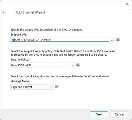The image size is (132, 120).
Task: Go back using the wizard back arrow
Action: click(4, 12)
